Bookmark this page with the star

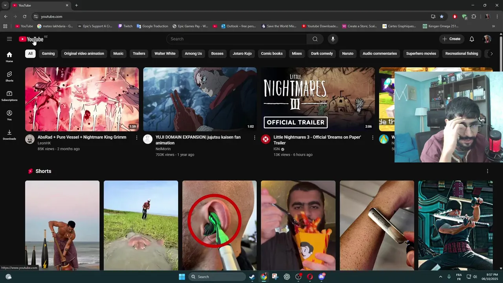[442, 17]
